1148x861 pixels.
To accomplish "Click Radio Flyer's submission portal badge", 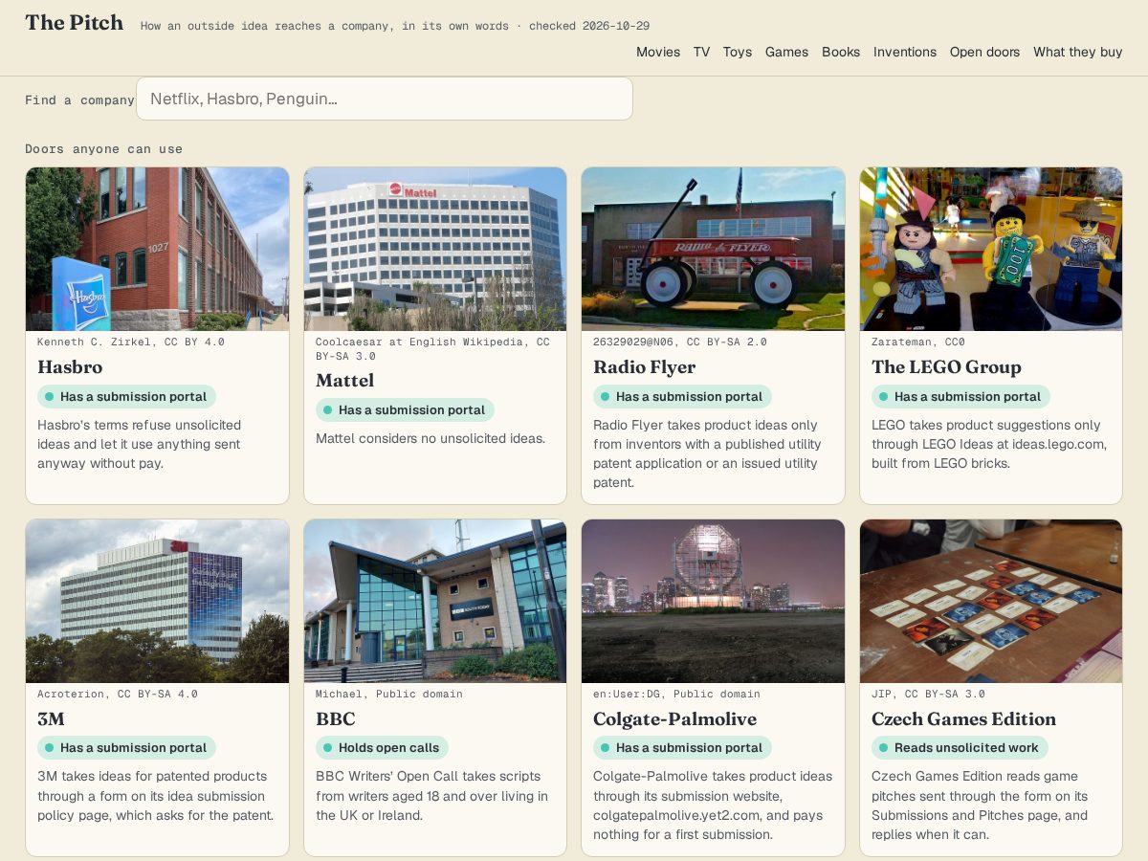I will (682, 396).
